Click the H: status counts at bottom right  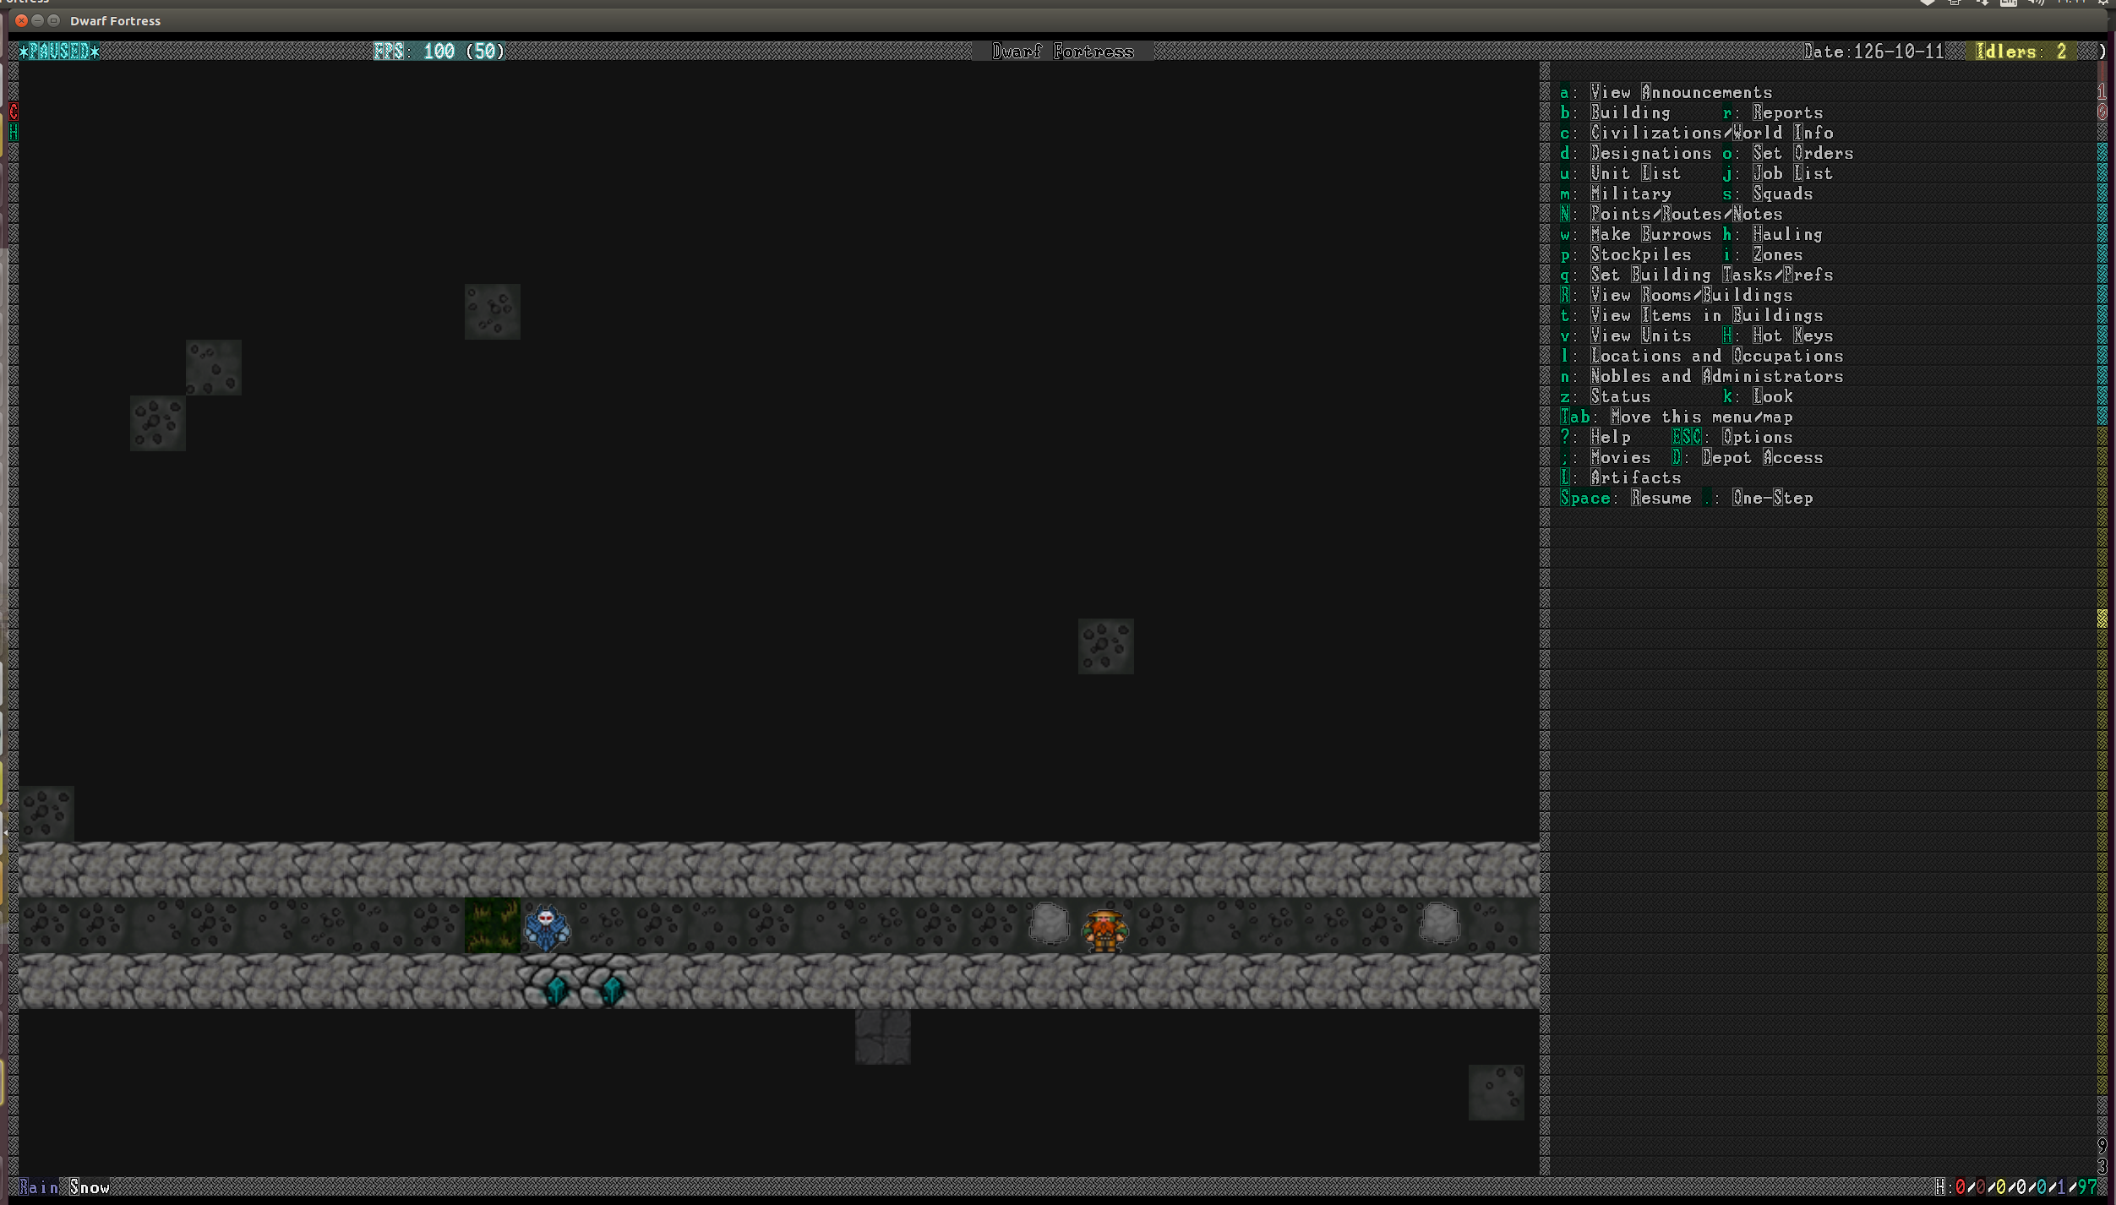(x=2016, y=1187)
